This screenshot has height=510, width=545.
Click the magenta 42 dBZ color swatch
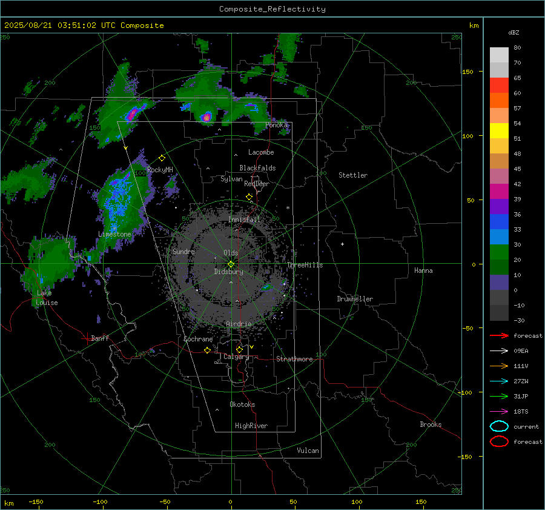pyautogui.click(x=499, y=192)
